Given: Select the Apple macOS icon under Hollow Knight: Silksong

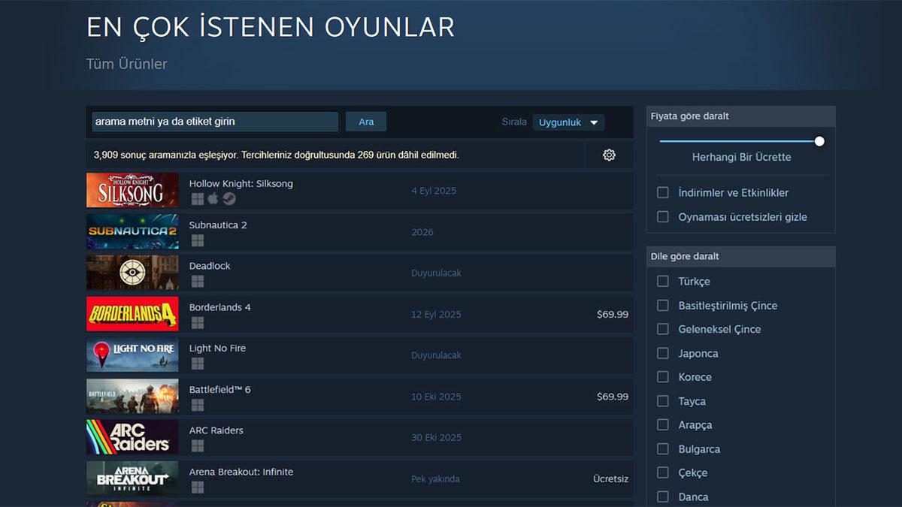Looking at the screenshot, I should tap(212, 198).
